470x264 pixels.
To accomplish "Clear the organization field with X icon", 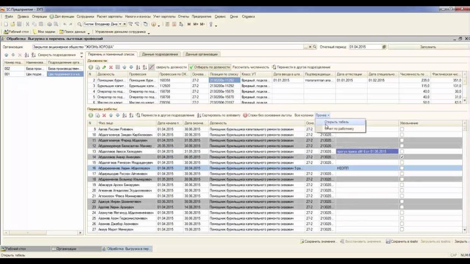I will point(310,47).
